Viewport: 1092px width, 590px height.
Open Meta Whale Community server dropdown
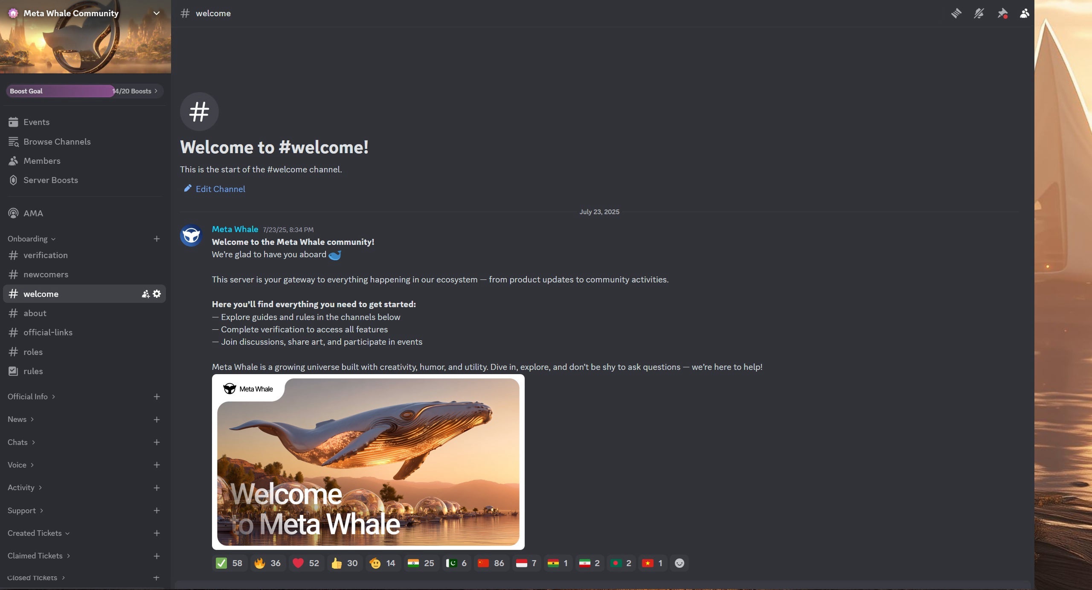click(85, 13)
